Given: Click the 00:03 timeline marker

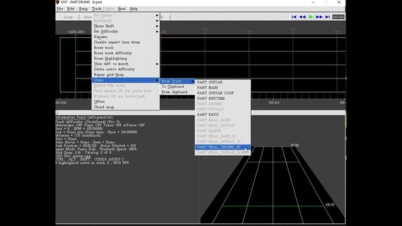Looking at the screenshot, I should (x=274, y=102).
